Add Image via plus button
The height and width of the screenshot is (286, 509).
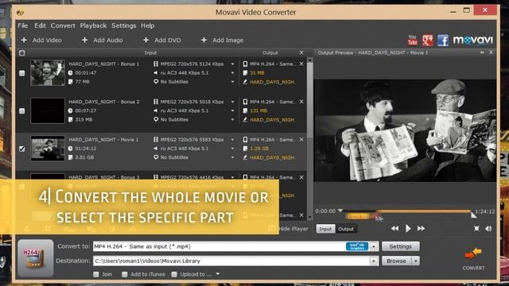tap(204, 40)
